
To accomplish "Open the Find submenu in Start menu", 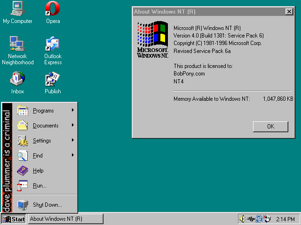I will pos(38,156).
